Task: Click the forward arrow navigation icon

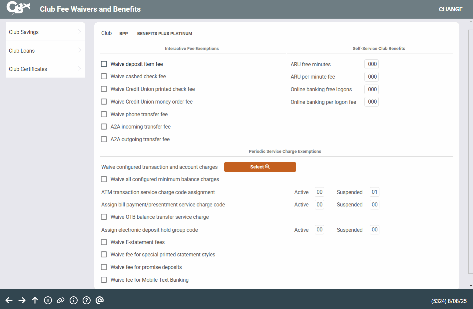Action: 22,300
